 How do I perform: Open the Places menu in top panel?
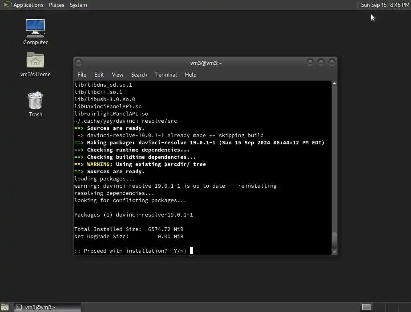pos(56,5)
